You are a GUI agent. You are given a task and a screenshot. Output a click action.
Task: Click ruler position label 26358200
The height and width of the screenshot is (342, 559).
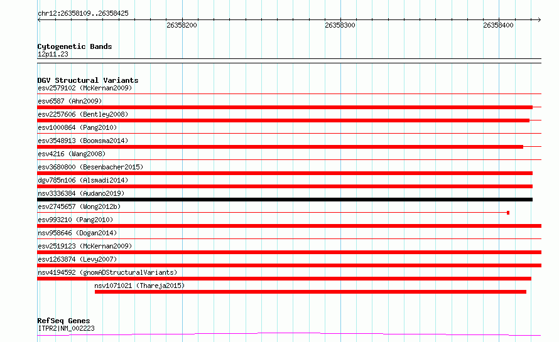click(x=182, y=25)
